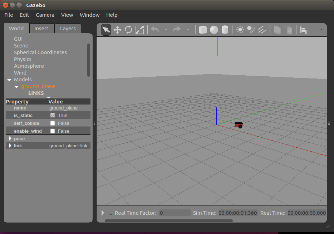Click the horizontal scrollbar below time panel
This screenshot has height=234, width=334.
click(x=168, y=221)
